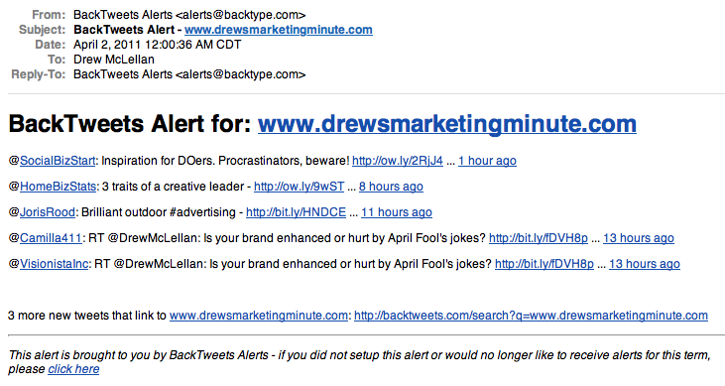
Task: Click the '1 hour ago' timestamp link
Action: (487, 161)
